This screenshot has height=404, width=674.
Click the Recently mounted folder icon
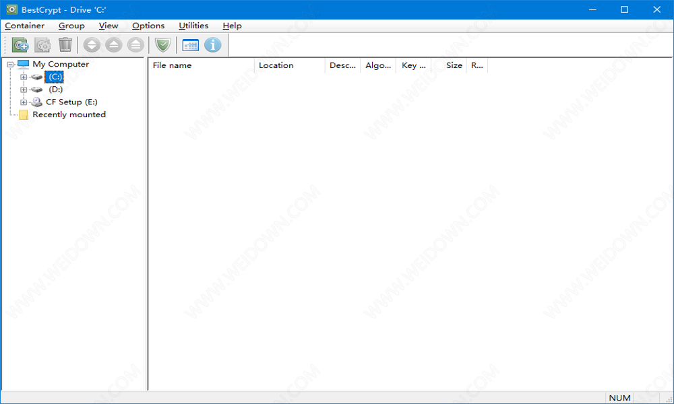click(x=24, y=114)
